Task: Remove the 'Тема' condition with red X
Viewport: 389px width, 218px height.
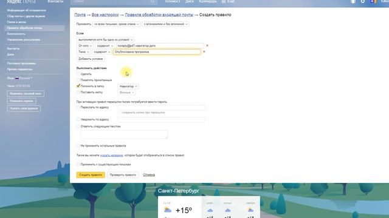Action: (204, 51)
